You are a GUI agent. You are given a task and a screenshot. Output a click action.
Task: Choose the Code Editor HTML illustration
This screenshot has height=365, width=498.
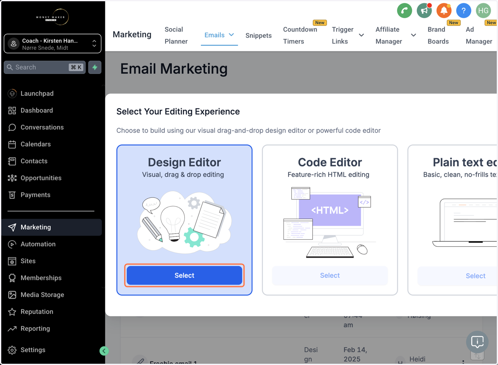(x=330, y=222)
